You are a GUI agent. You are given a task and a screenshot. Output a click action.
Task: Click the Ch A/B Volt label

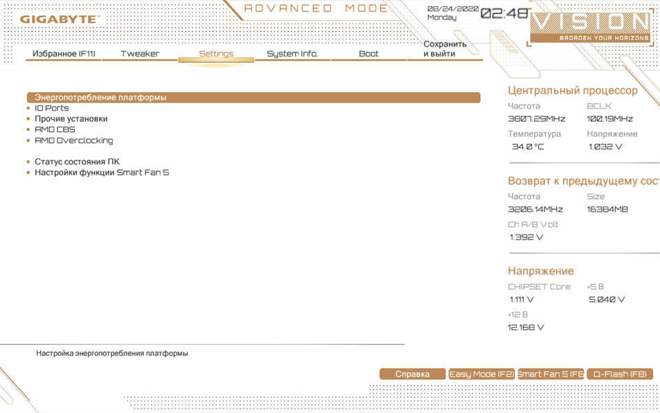[533, 224]
